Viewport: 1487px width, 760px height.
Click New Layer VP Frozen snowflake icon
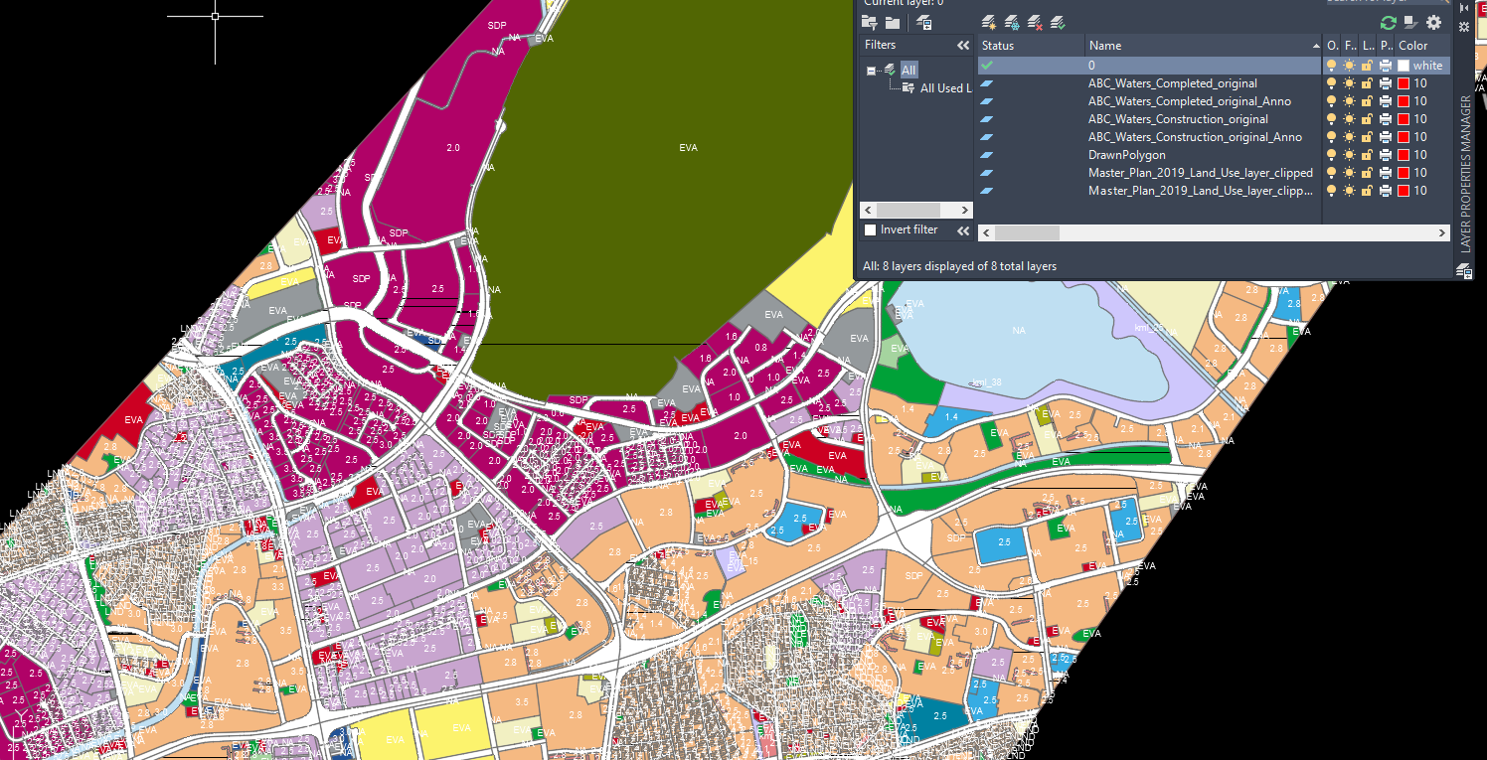tap(1012, 22)
